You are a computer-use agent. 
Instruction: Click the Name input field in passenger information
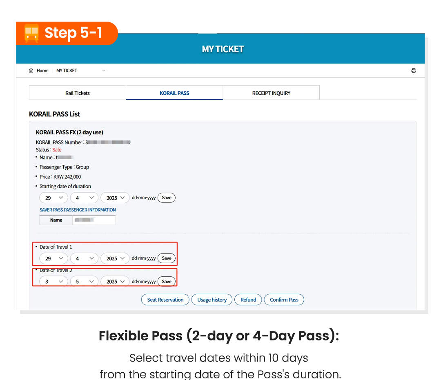94,220
